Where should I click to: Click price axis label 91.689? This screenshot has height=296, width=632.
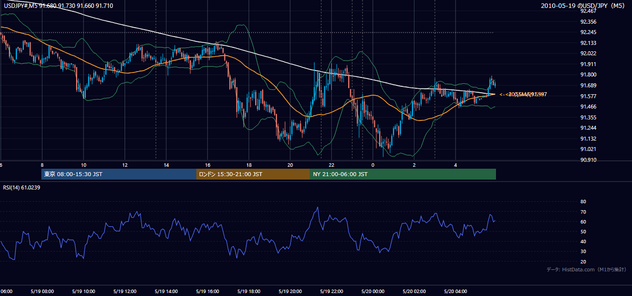point(588,85)
